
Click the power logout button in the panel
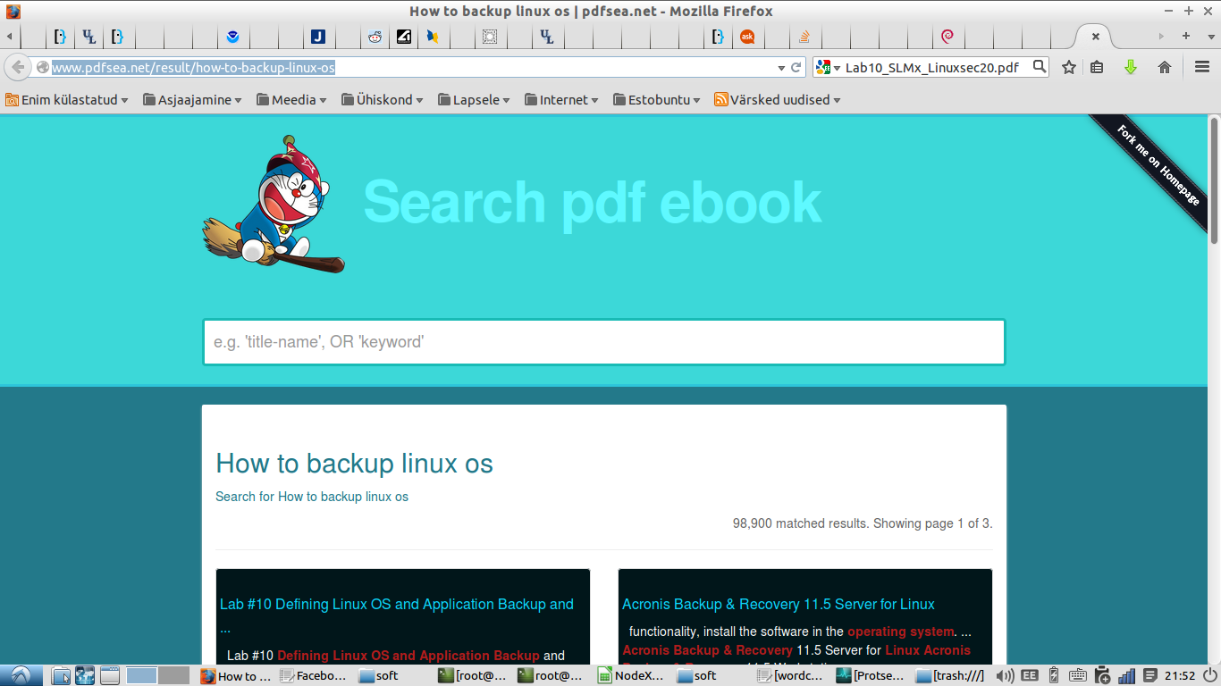[1209, 676]
